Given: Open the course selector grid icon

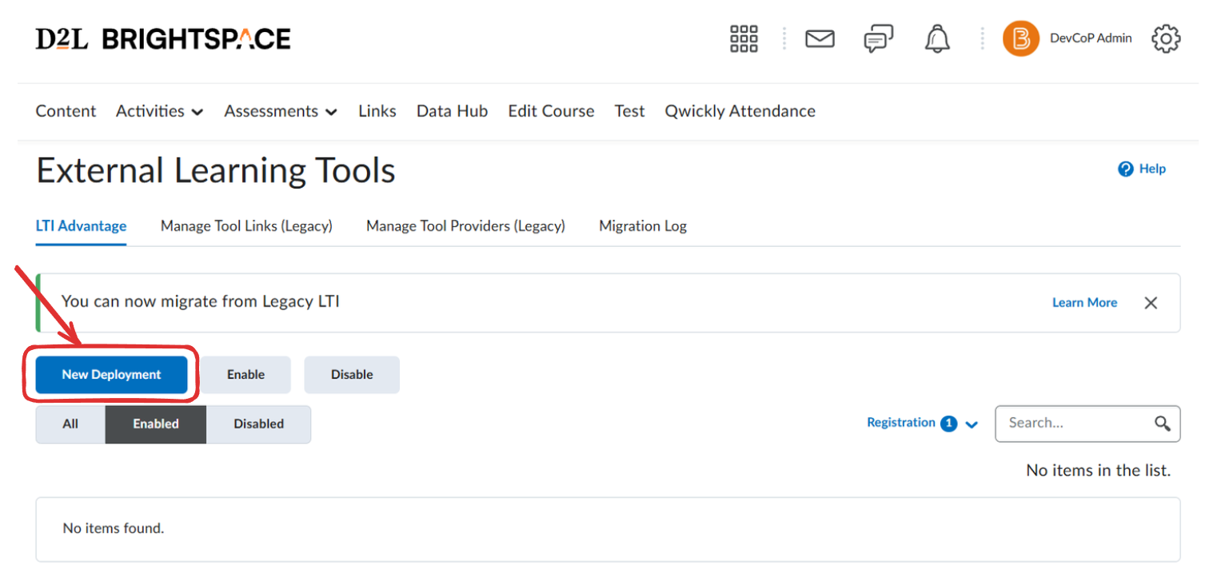Looking at the screenshot, I should [743, 38].
